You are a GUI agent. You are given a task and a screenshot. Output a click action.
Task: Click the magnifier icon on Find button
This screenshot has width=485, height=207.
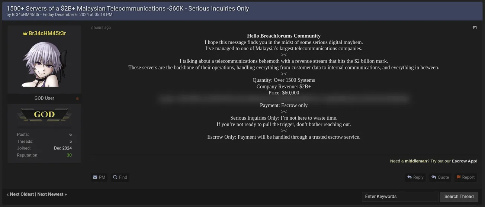(x=115, y=177)
